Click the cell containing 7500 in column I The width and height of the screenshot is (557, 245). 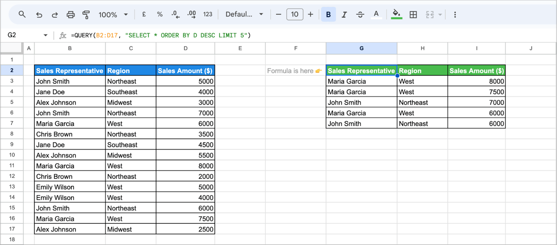click(476, 92)
